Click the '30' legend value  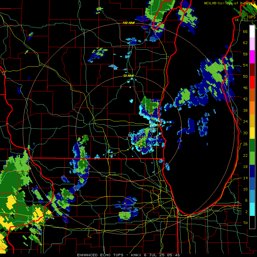(245, 133)
